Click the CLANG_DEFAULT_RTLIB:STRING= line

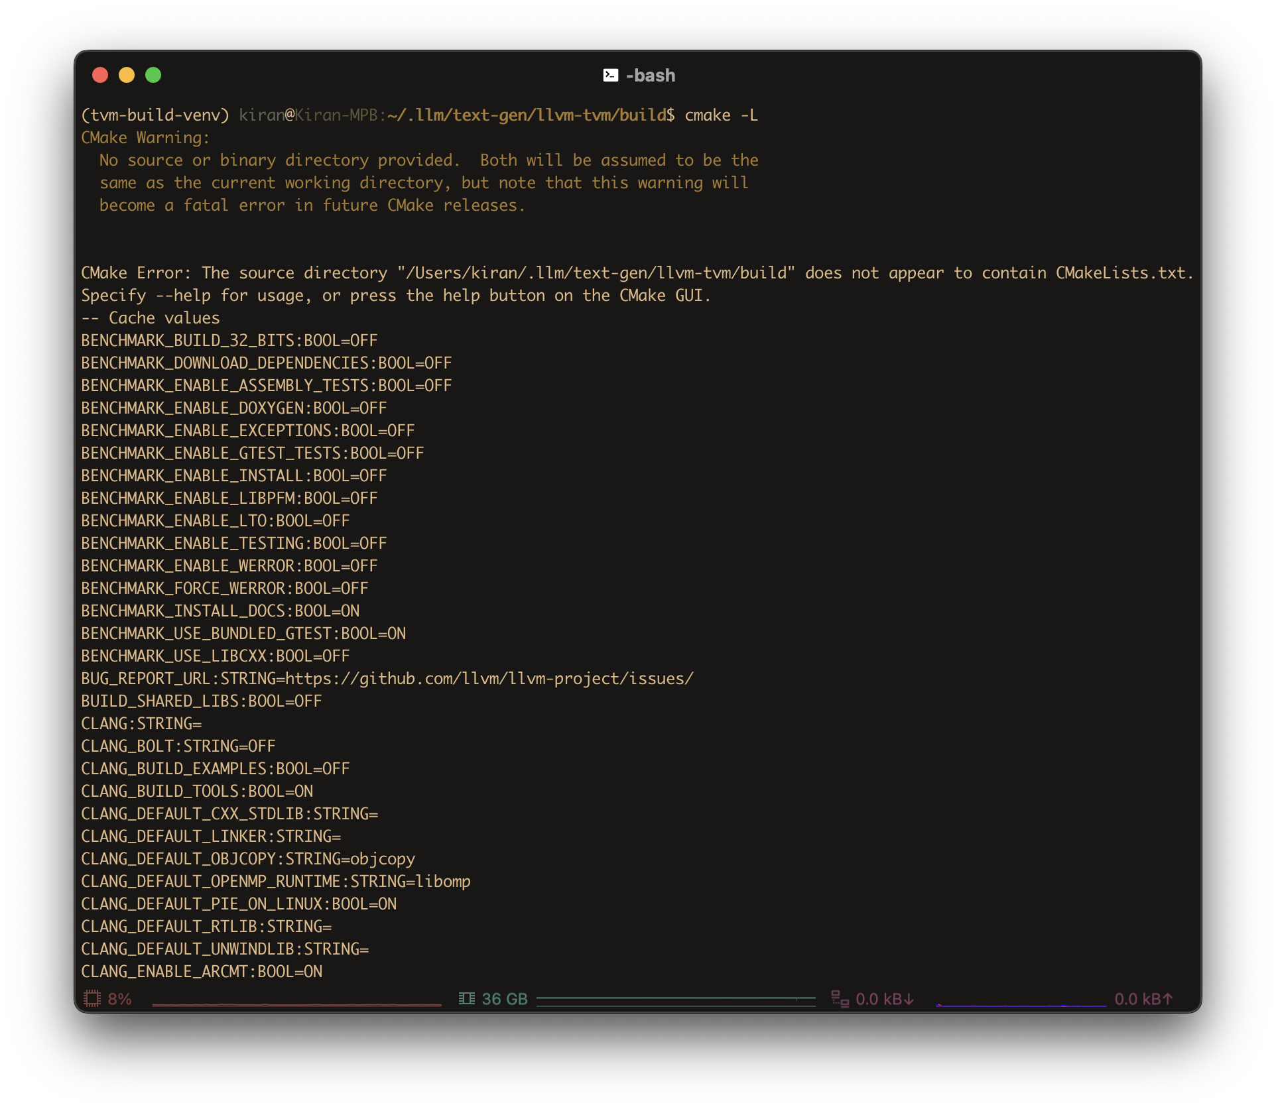click(206, 927)
